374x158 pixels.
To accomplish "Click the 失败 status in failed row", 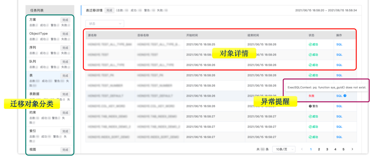I will point(311,96).
